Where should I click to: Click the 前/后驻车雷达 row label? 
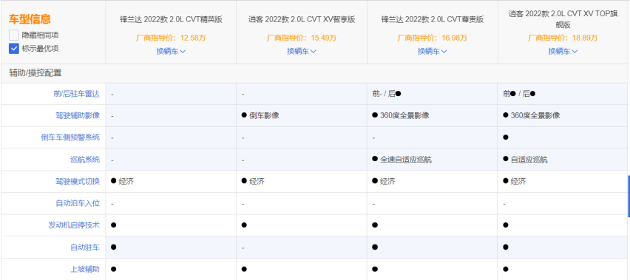pos(76,94)
